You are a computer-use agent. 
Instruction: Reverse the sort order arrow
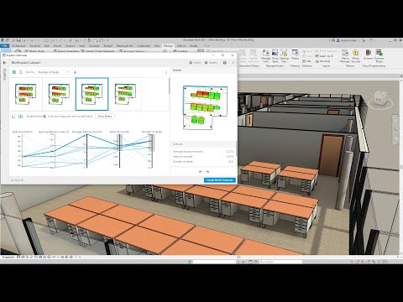(75, 72)
